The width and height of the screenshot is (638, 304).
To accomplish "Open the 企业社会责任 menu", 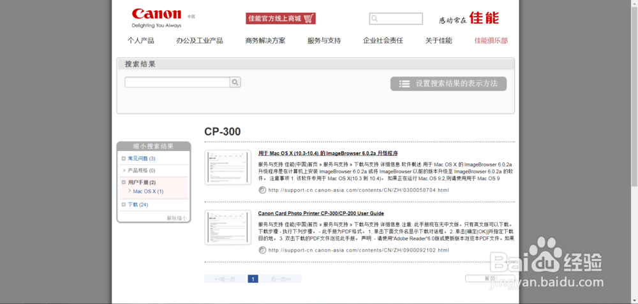I will click(383, 41).
